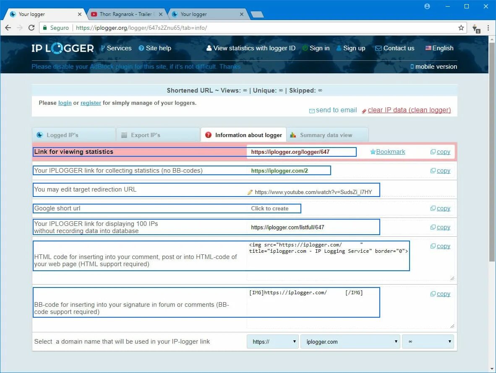
Task: Open the Logged IP's tab
Action: 74,135
